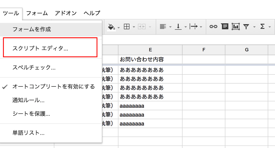Click the insert chart icon
Image resolution: width=275 pixels, height=148 pixels.
click(235, 26)
